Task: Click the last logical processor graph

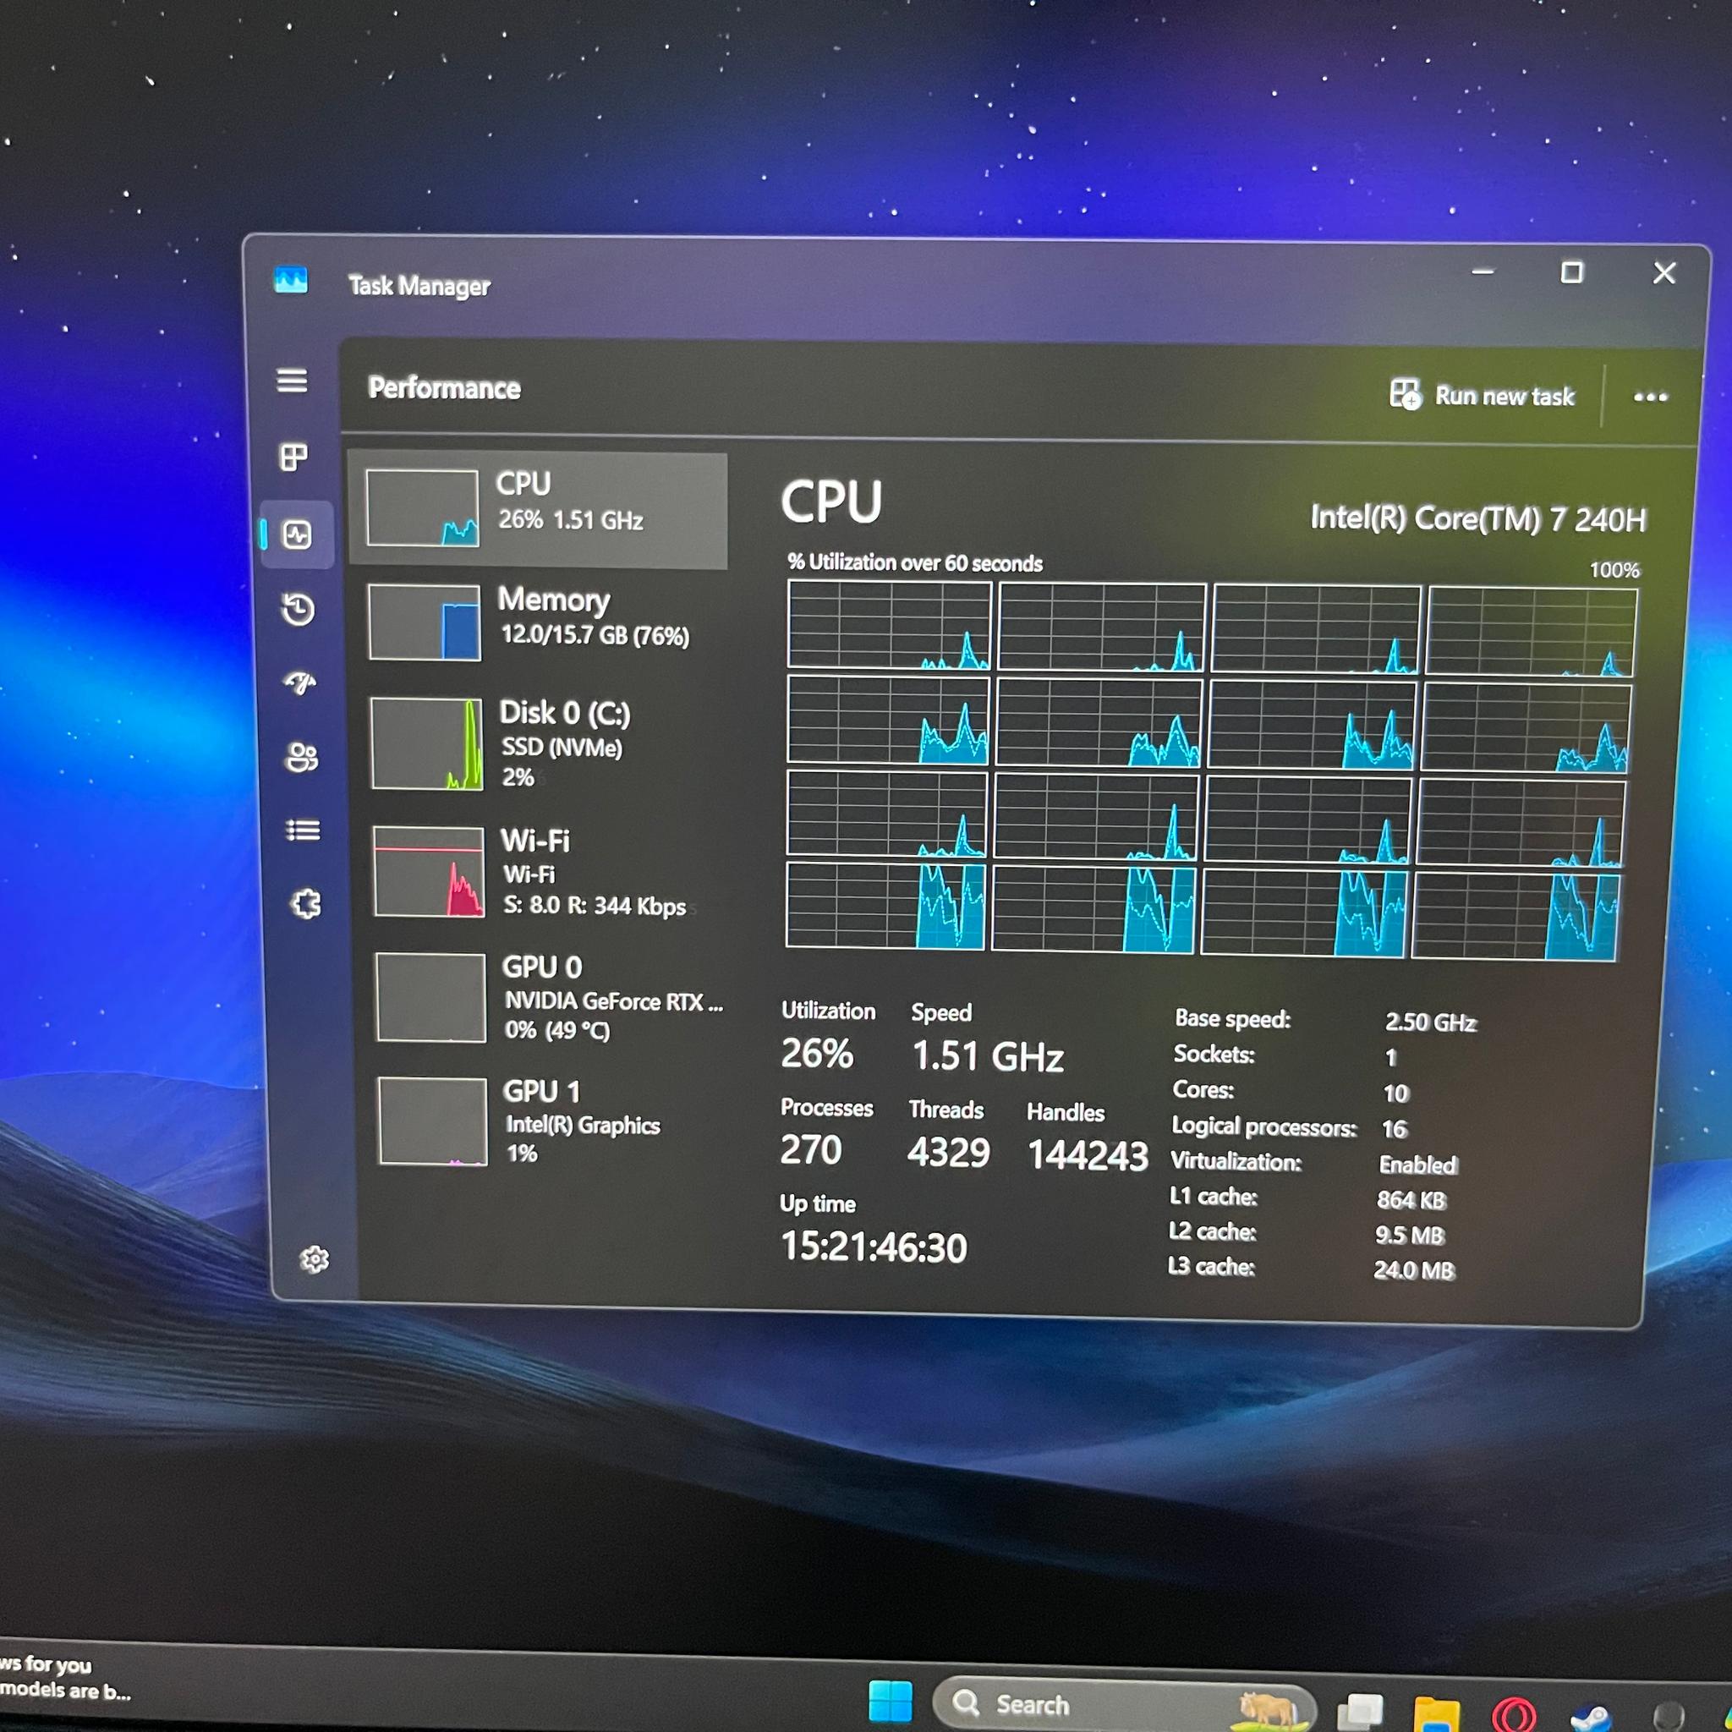Action: pyautogui.click(x=1517, y=916)
